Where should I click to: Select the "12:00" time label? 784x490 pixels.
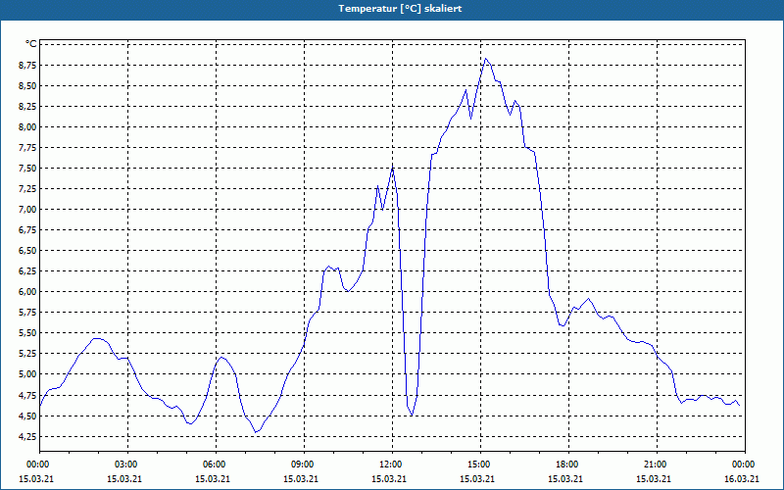tap(390, 465)
